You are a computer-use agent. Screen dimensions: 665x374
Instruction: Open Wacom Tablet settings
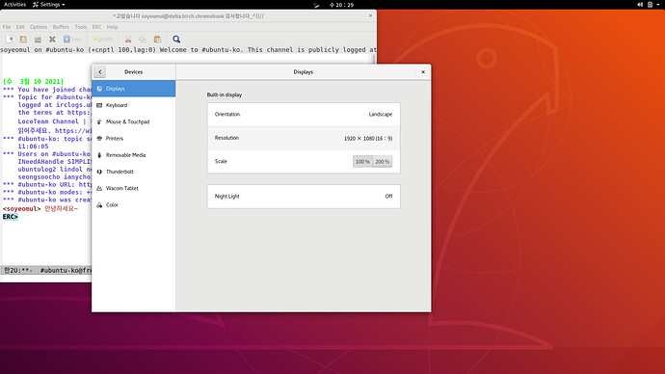134,188
